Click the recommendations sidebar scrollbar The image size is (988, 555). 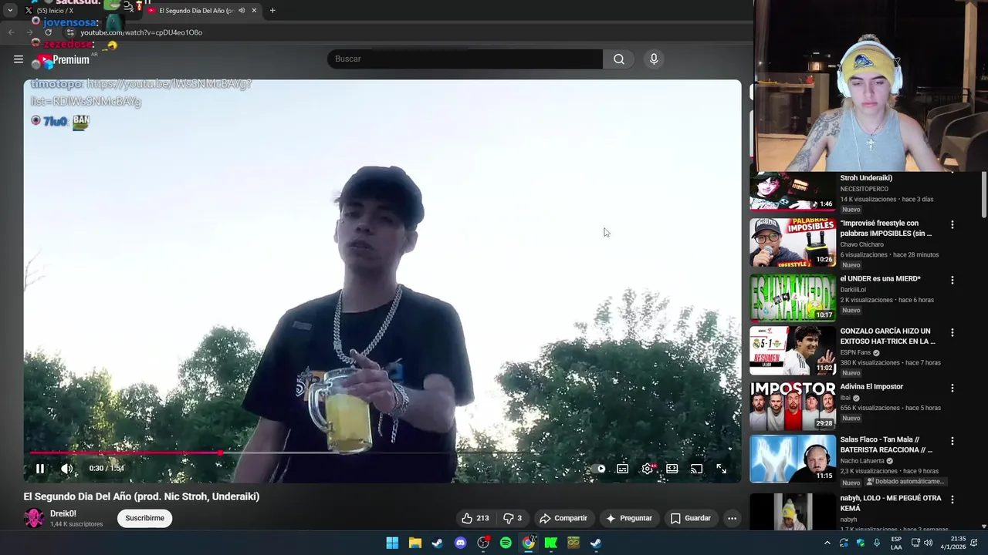tap(983, 196)
